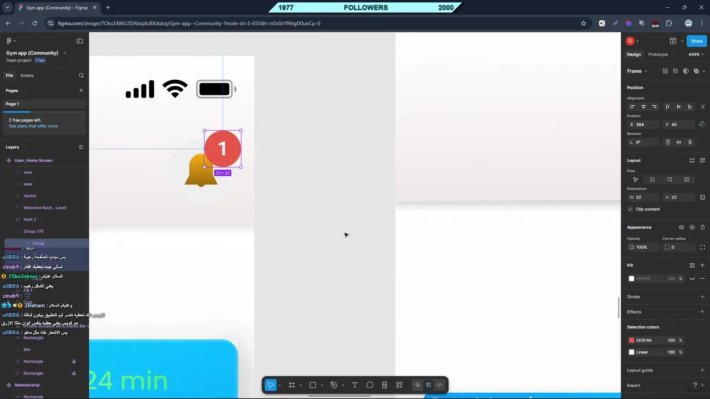Open Frame tool options chevron
Screen dimensions: 710x399
tap(301, 385)
